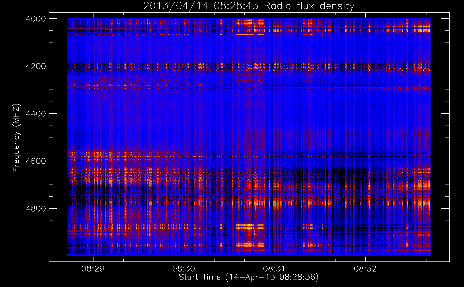Click the 4800 frequency axis label
This screenshot has width=464, height=287.
tap(36, 209)
